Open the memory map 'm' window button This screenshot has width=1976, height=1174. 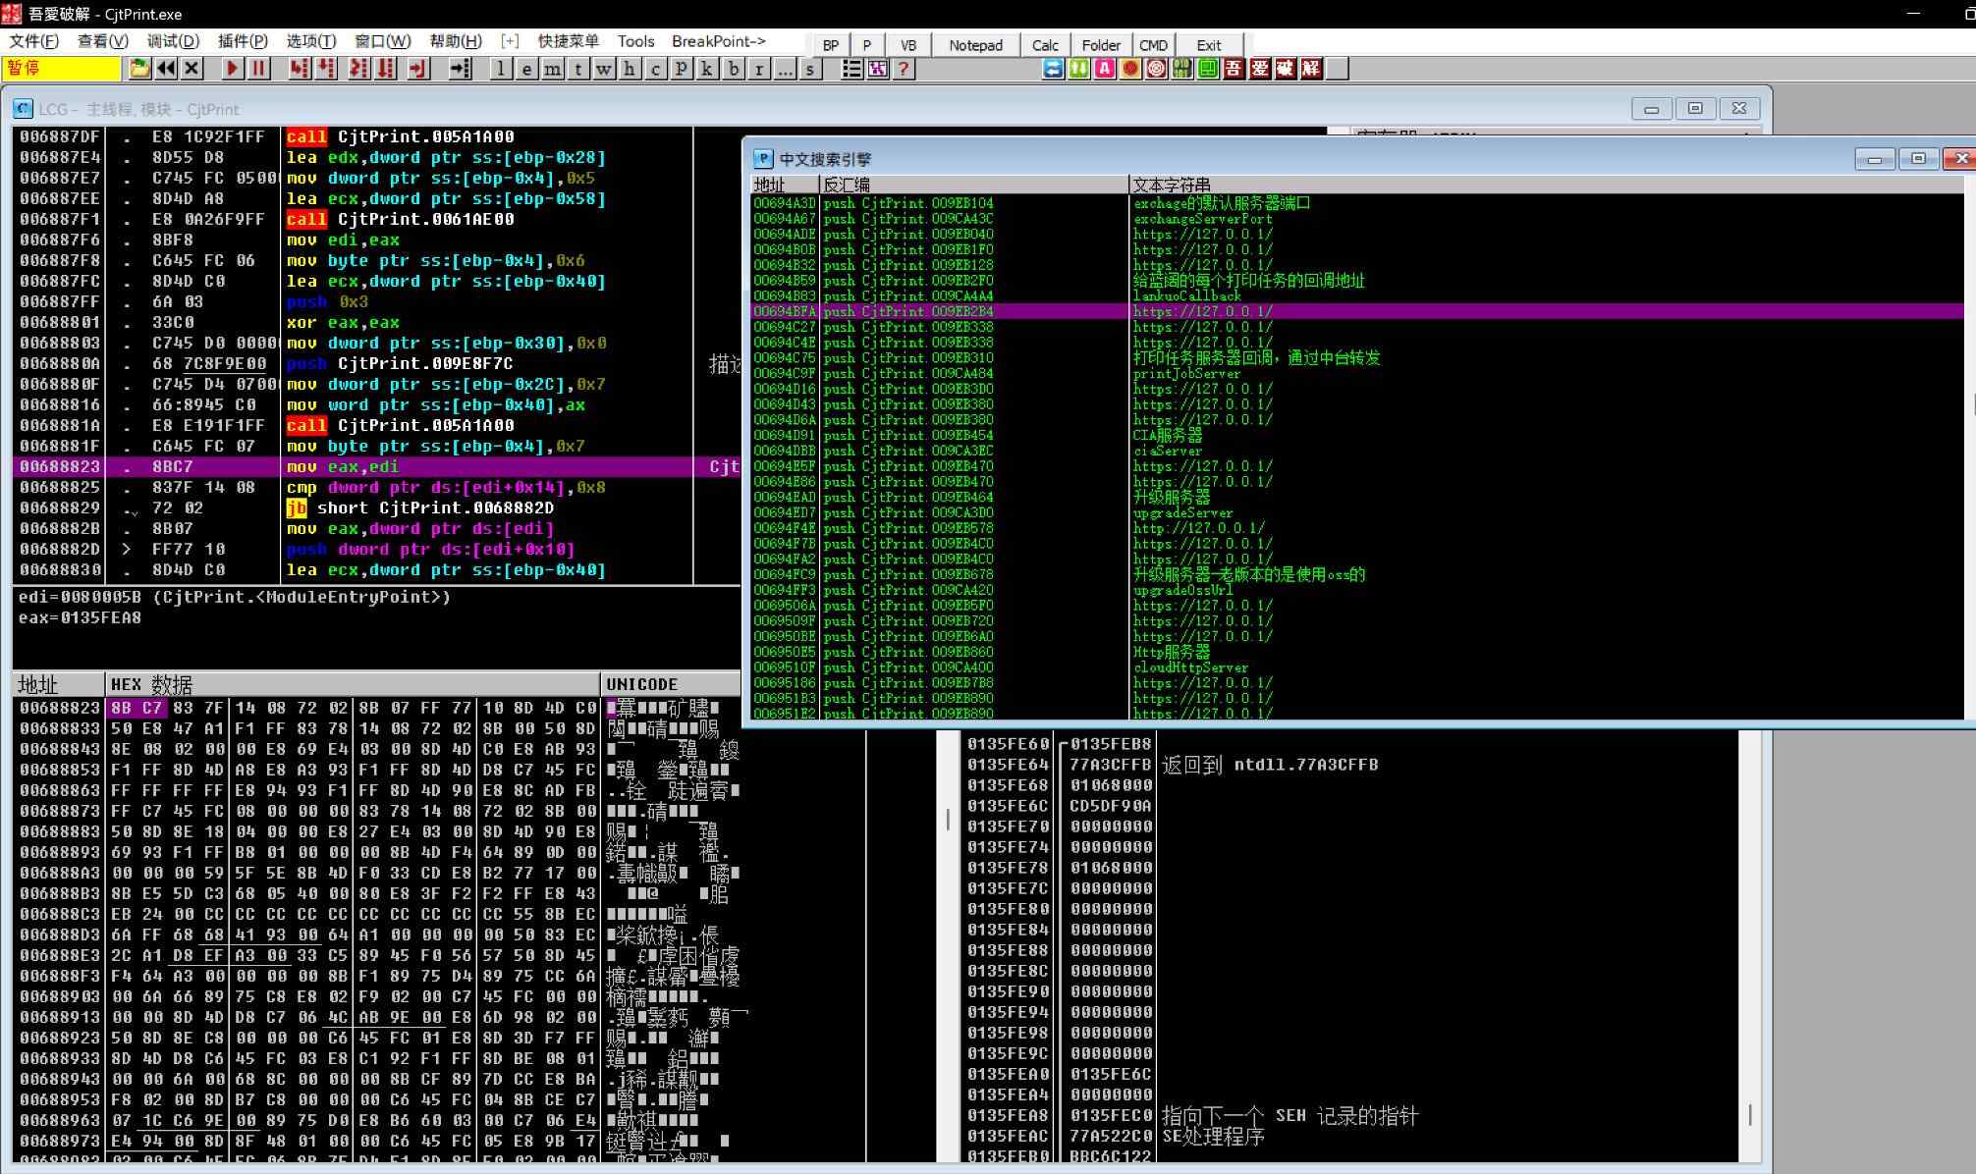553,69
